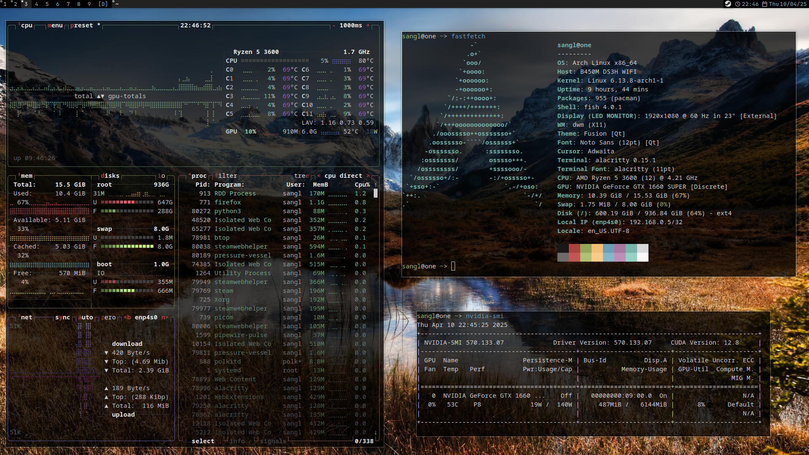Select previous network interface with '<b'
Screen dimensions: 809x455
(x=127, y=317)
